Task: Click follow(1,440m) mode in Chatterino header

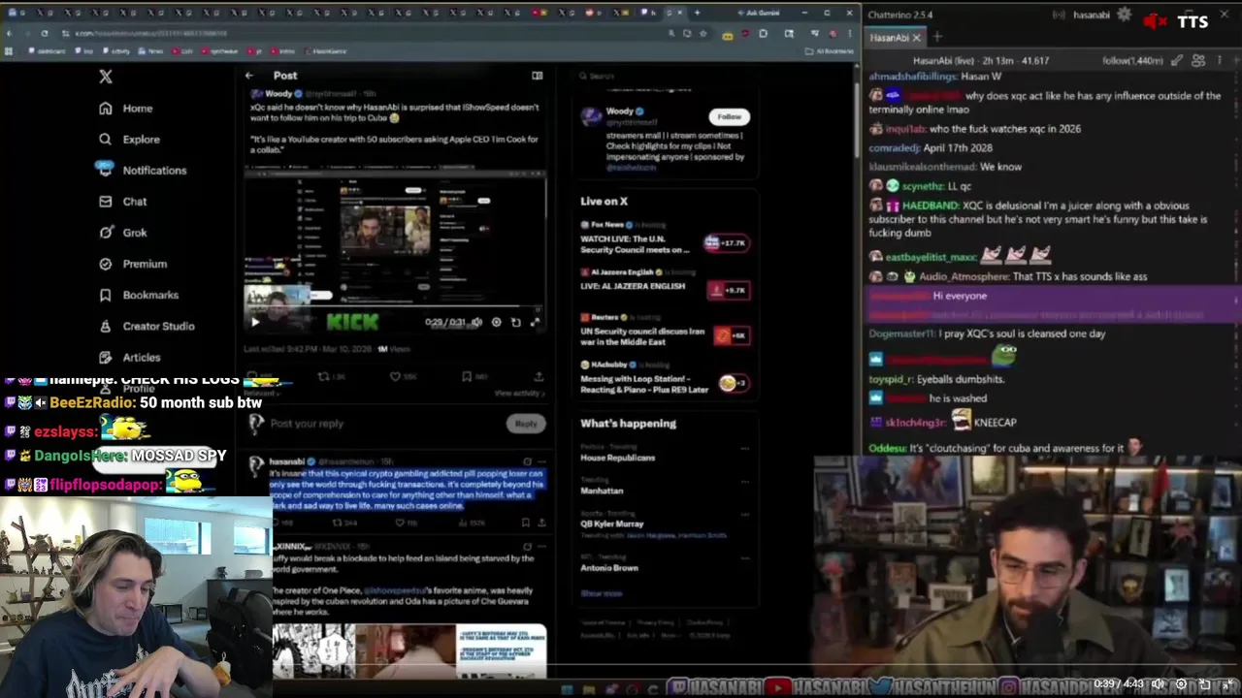Action: coord(1132,60)
